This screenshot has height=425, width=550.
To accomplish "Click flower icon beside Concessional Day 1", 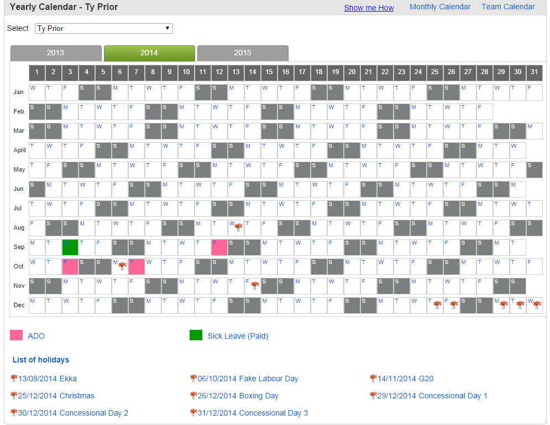I will click(x=373, y=396).
